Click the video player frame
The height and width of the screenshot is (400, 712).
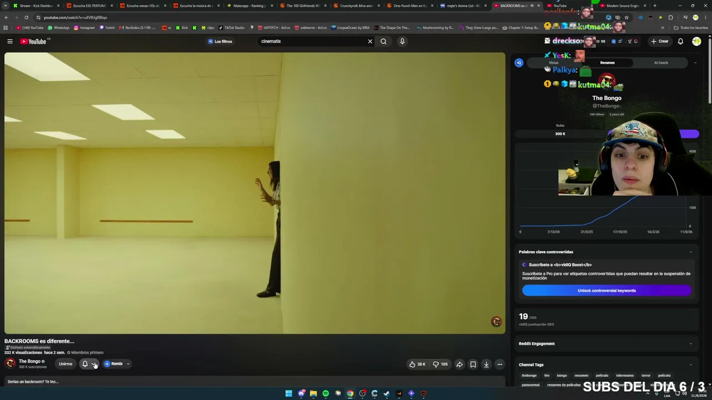(255, 193)
